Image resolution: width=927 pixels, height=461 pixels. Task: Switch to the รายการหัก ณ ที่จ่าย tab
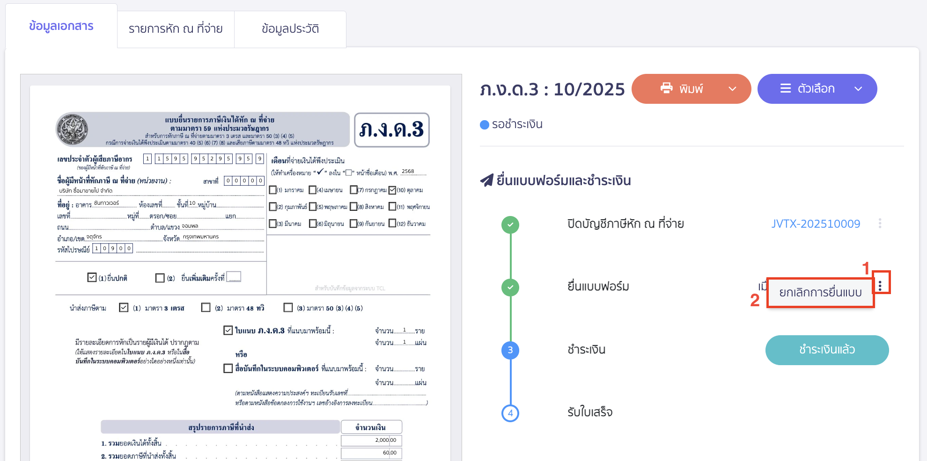(x=176, y=29)
